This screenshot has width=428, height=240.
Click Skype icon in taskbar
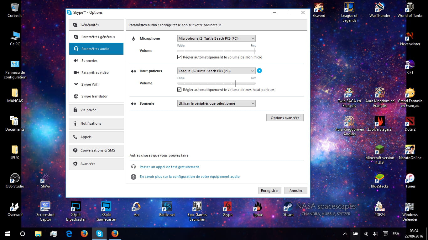(x=99, y=233)
